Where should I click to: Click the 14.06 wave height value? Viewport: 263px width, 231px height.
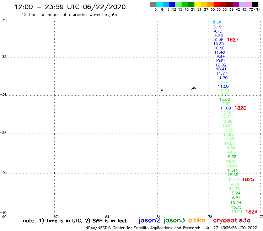(x=230, y=152)
